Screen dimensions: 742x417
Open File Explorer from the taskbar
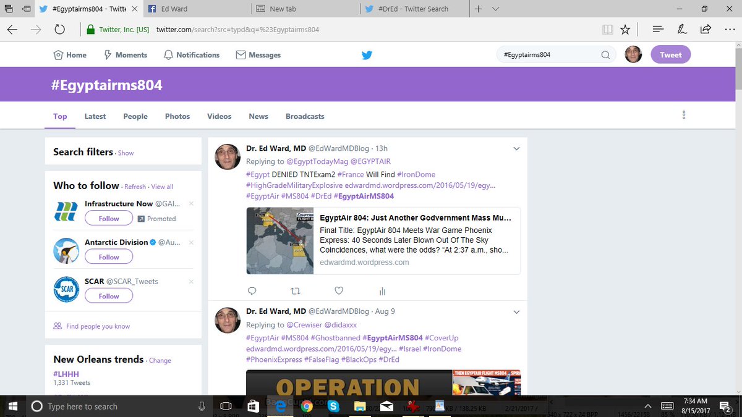360,406
